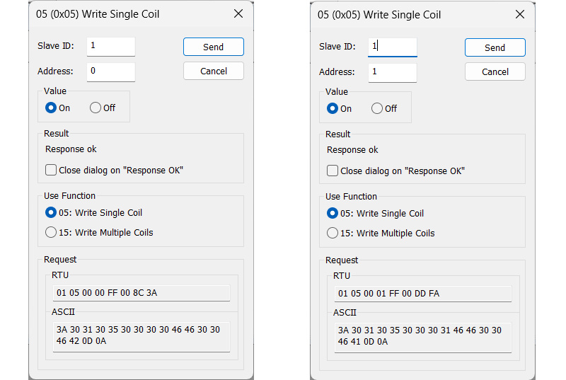Enable close on Response OK, right dialog

pos(333,171)
